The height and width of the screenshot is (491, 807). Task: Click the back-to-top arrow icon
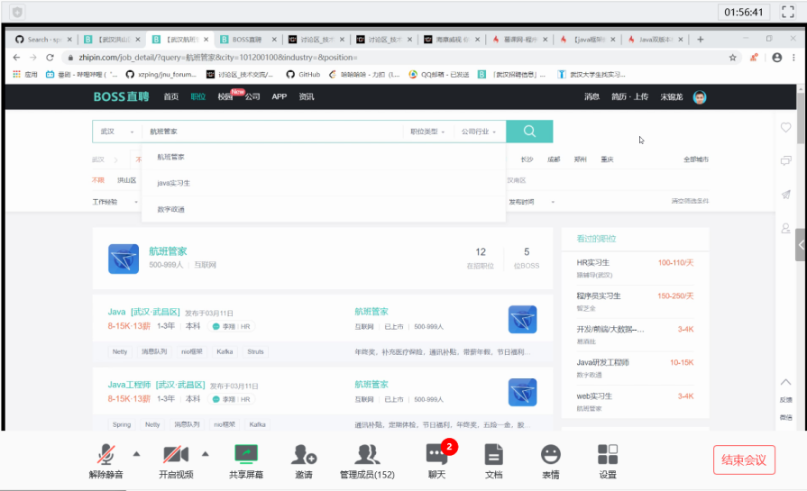[x=785, y=382]
